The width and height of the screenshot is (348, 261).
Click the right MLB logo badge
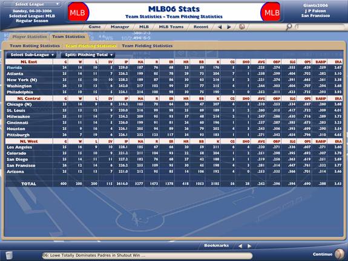click(x=271, y=12)
